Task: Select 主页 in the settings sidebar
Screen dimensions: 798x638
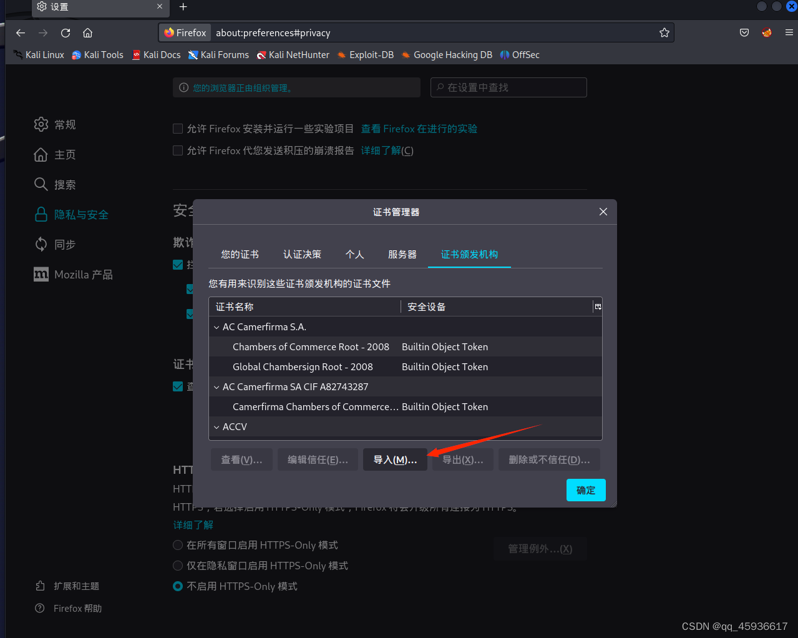Action: [55, 155]
